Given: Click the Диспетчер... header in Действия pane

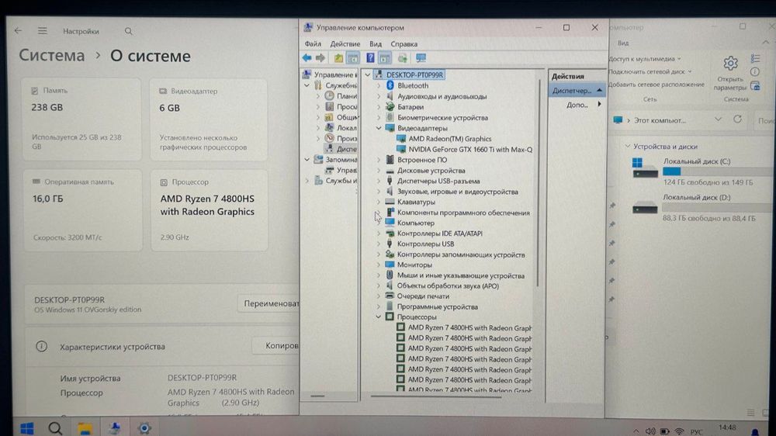Looking at the screenshot, I should [577, 91].
